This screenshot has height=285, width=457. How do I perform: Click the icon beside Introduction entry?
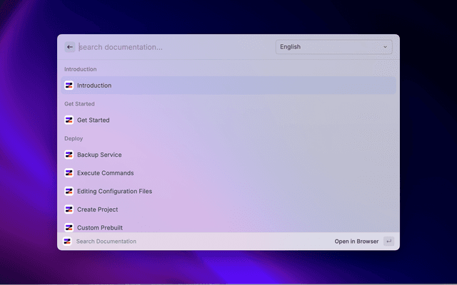click(x=69, y=85)
